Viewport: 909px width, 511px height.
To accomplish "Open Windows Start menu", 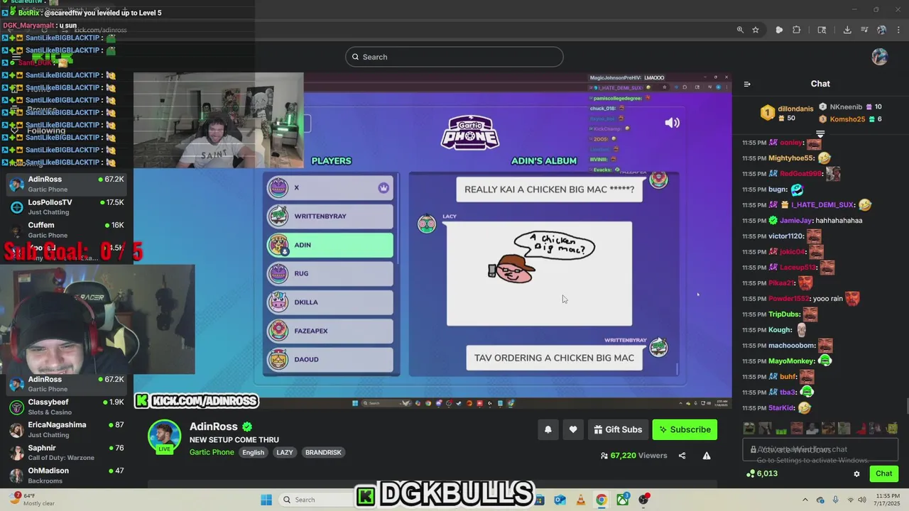I will (x=266, y=500).
